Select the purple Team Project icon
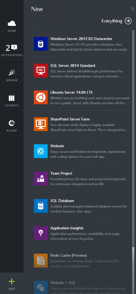The image size is (136, 294). (41, 179)
